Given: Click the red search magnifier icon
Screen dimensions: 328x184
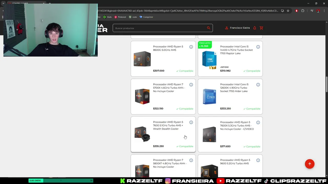Looking at the screenshot, I should (209, 28).
